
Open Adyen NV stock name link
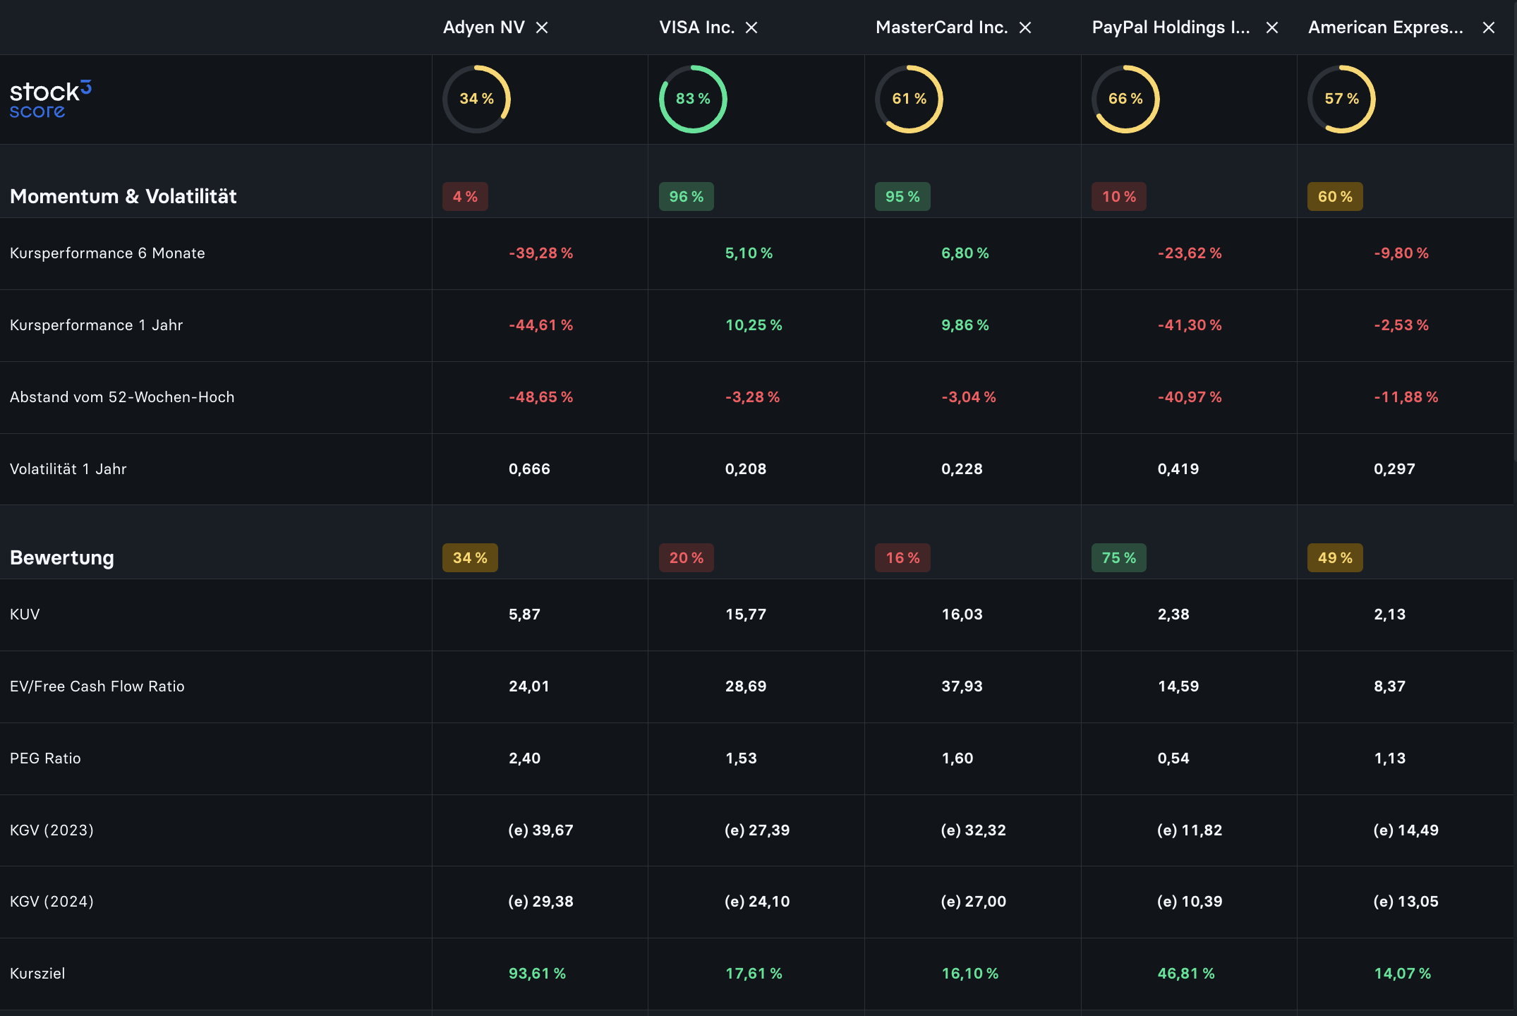(483, 28)
